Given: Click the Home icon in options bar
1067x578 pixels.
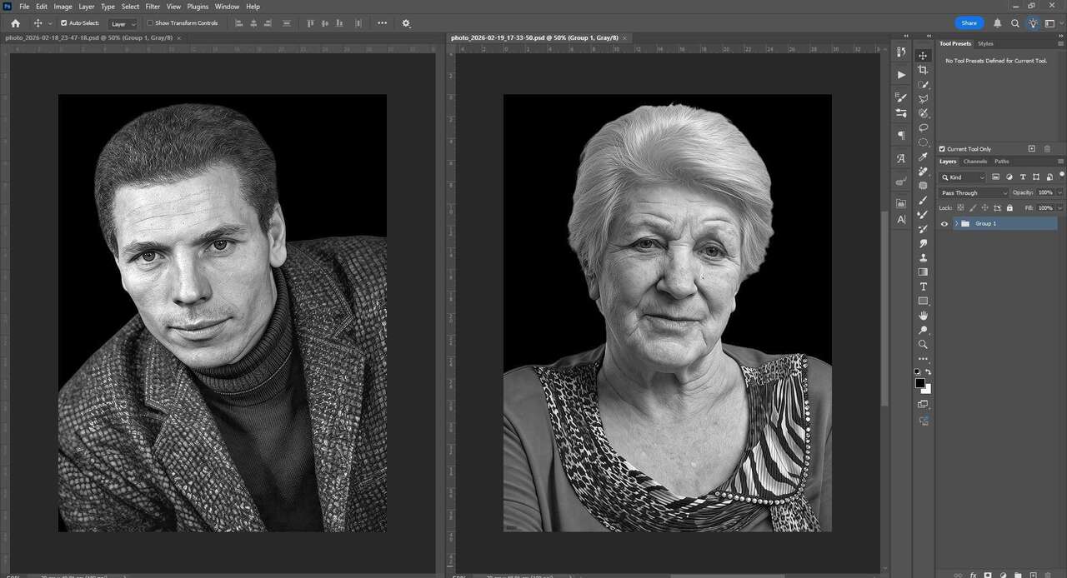Looking at the screenshot, I should click(15, 23).
